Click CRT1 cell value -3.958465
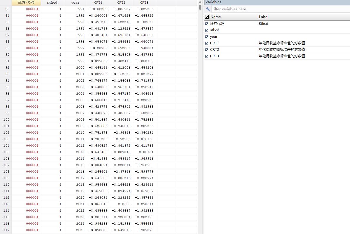350x234 pixels. 98,185
